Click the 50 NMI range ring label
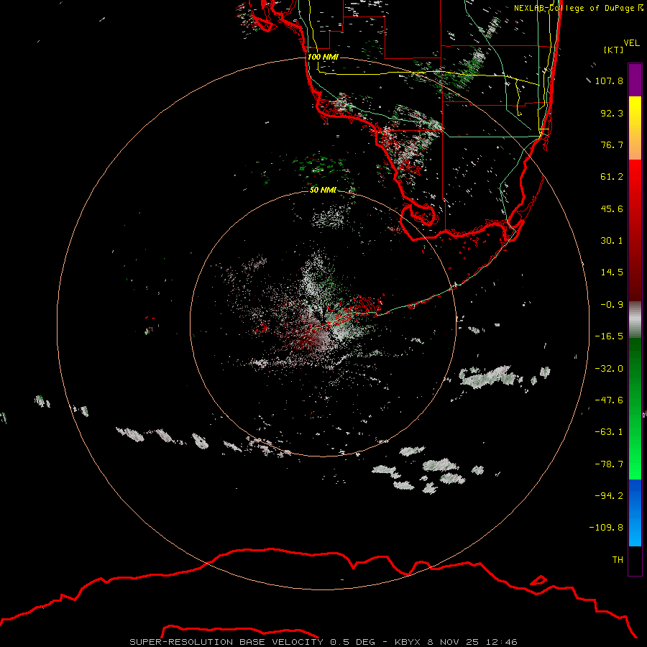This screenshot has width=647, height=647. [323, 190]
